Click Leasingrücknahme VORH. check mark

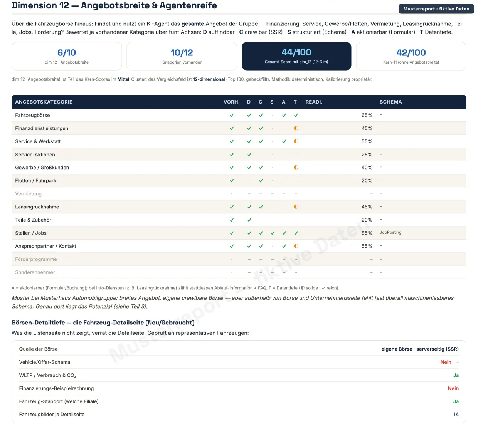click(x=232, y=207)
